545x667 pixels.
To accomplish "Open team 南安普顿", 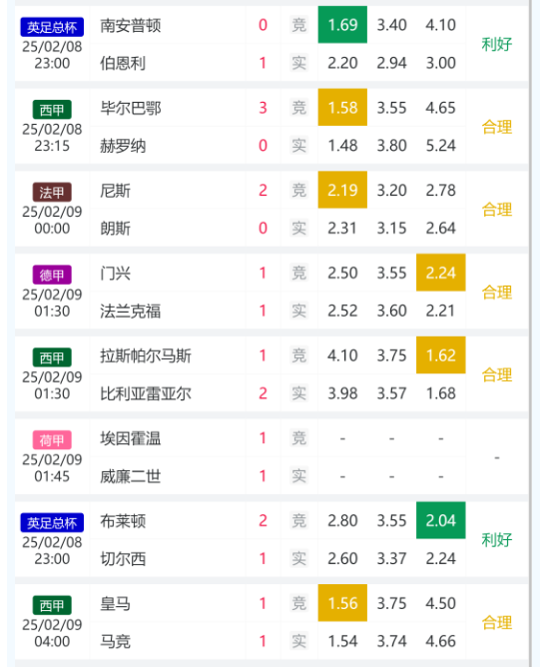I will [131, 25].
